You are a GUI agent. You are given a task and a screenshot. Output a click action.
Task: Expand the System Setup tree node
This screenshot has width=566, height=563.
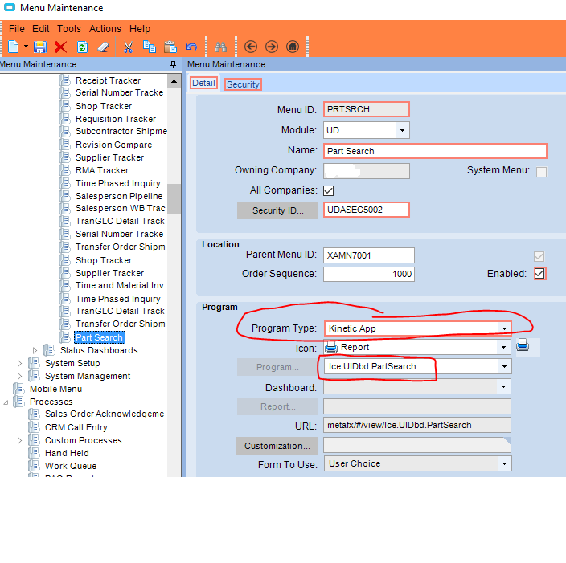pyautogui.click(x=19, y=363)
